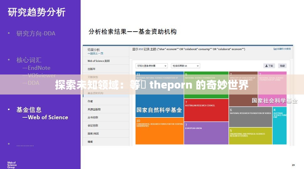Select 出版年 in the analysis list

click(x=106, y=69)
